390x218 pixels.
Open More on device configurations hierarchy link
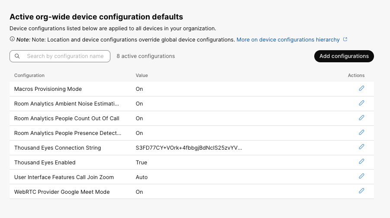(x=288, y=40)
